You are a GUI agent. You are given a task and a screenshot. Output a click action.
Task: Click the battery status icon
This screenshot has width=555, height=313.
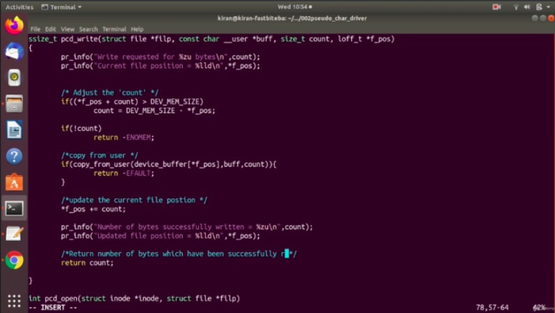point(539,7)
